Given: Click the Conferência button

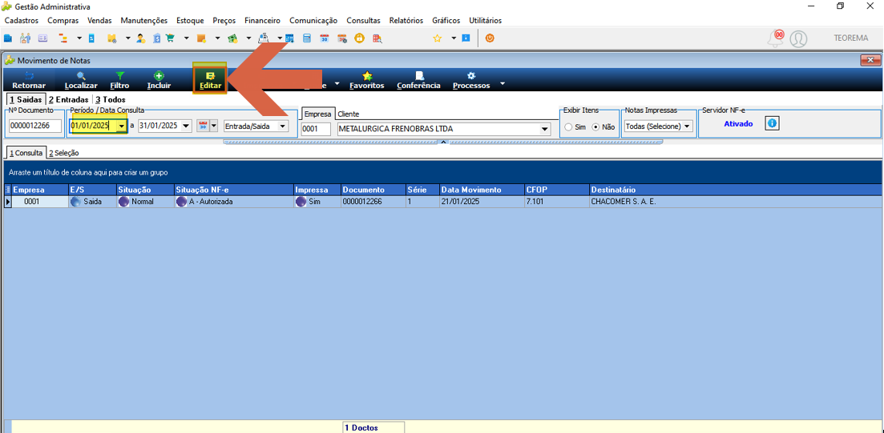Looking at the screenshot, I should pyautogui.click(x=419, y=81).
